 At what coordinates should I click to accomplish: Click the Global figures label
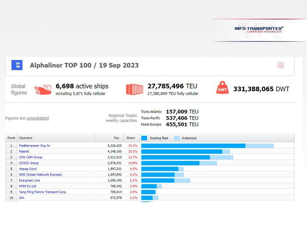click(x=19, y=89)
